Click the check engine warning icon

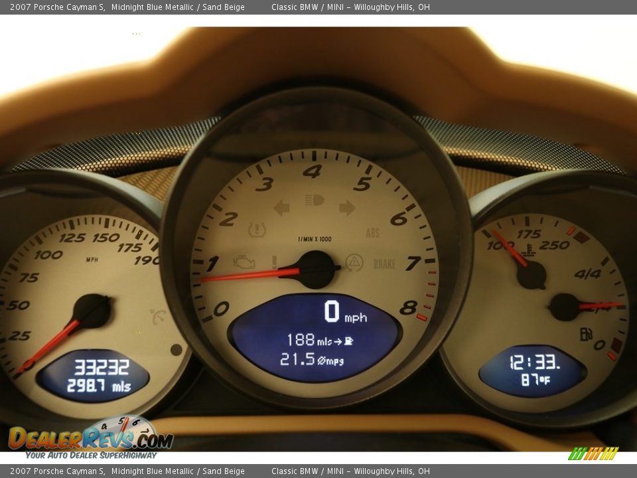tap(244, 263)
